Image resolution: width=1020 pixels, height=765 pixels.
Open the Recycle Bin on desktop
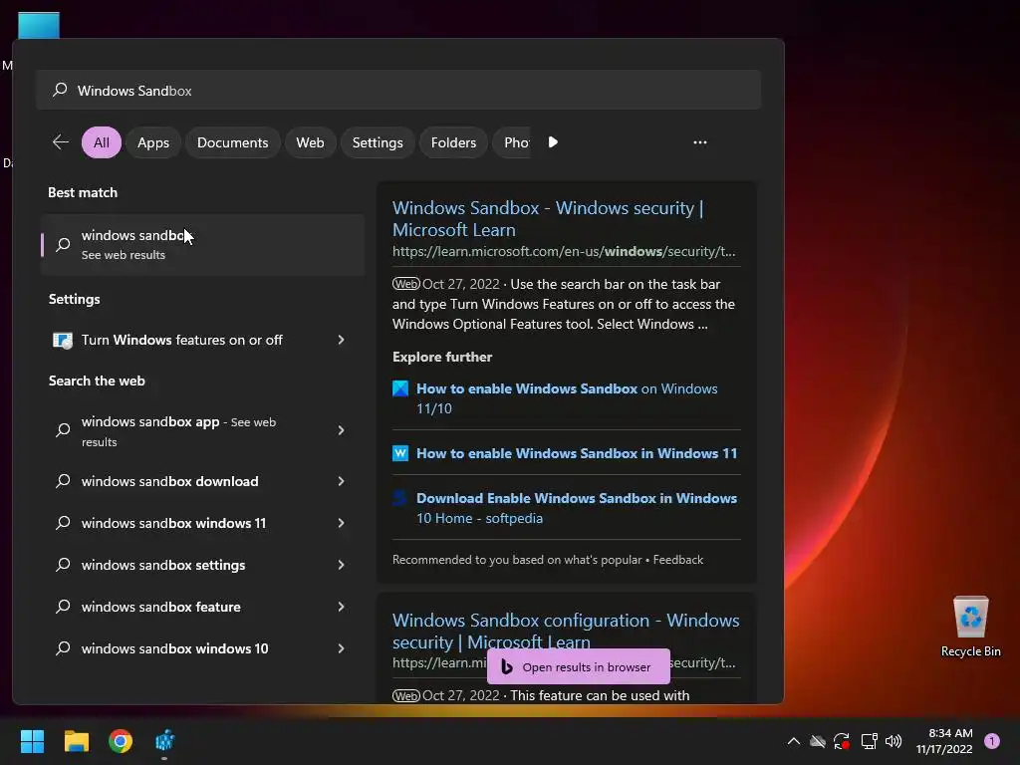970,626
